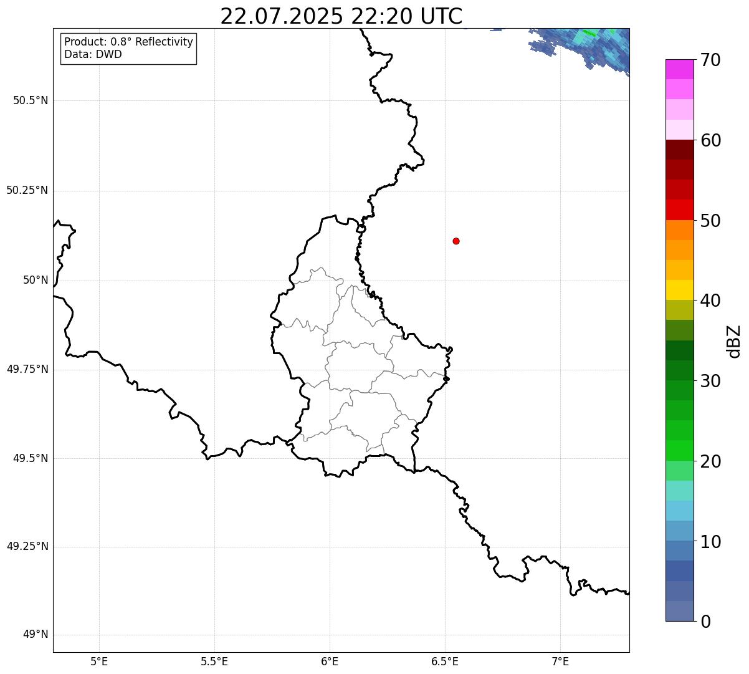This screenshot has height=674, width=749.
Task: Click the 5.5°E longitude label
Action: coord(214,662)
